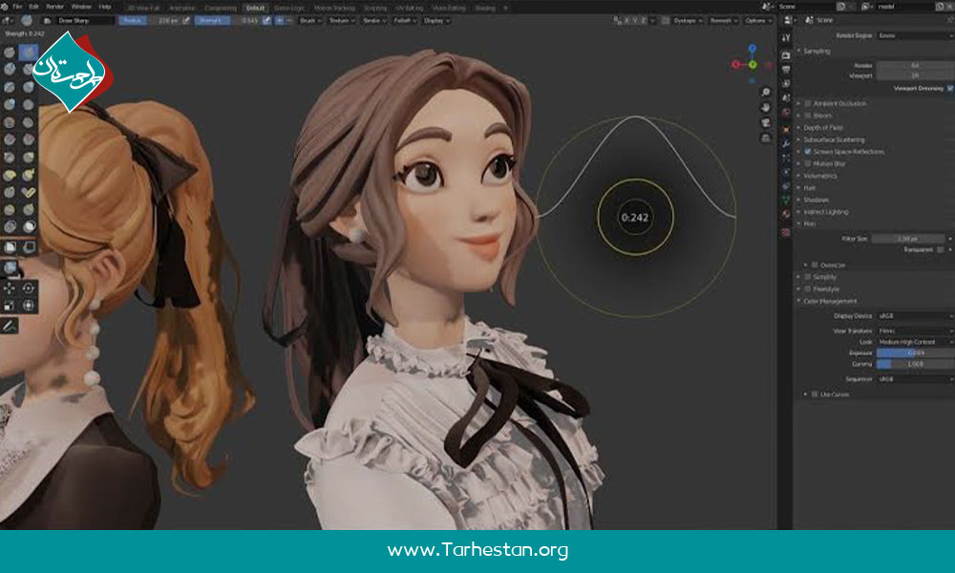Select the Rotate tool in toolbar
This screenshot has height=573, width=955.
click(28, 288)
